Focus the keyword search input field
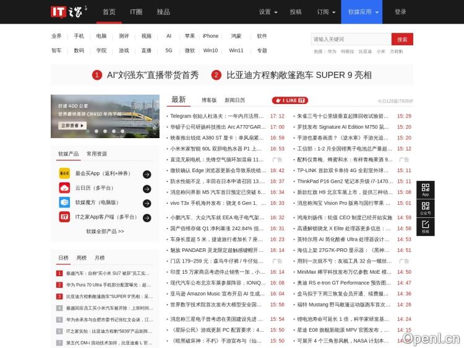Image resolution: width=464 pixels, height=348 pixels. pyautogui.click(x=351, y=39)
